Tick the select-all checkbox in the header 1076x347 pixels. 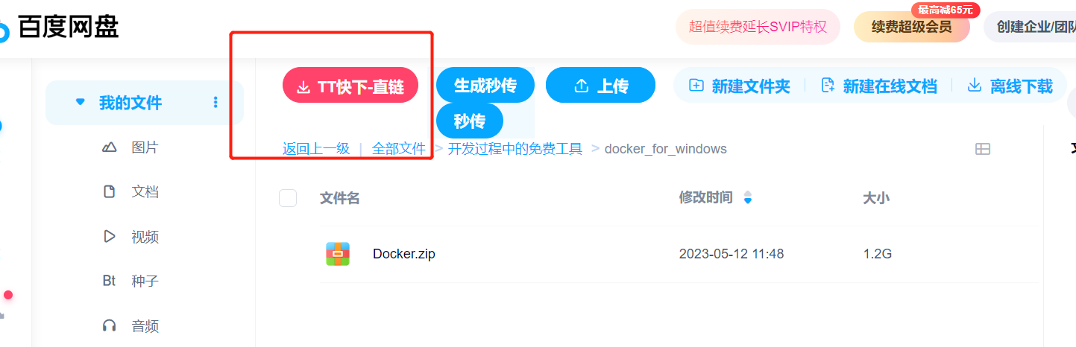[x=288, y=198]
